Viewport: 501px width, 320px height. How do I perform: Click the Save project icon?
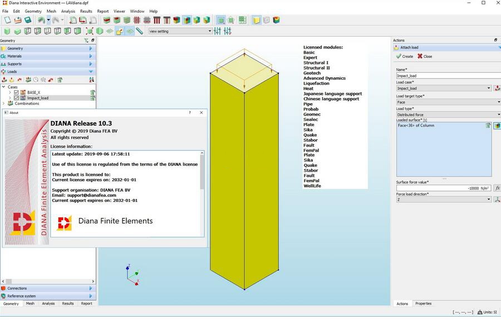click(x=28, y=20)
